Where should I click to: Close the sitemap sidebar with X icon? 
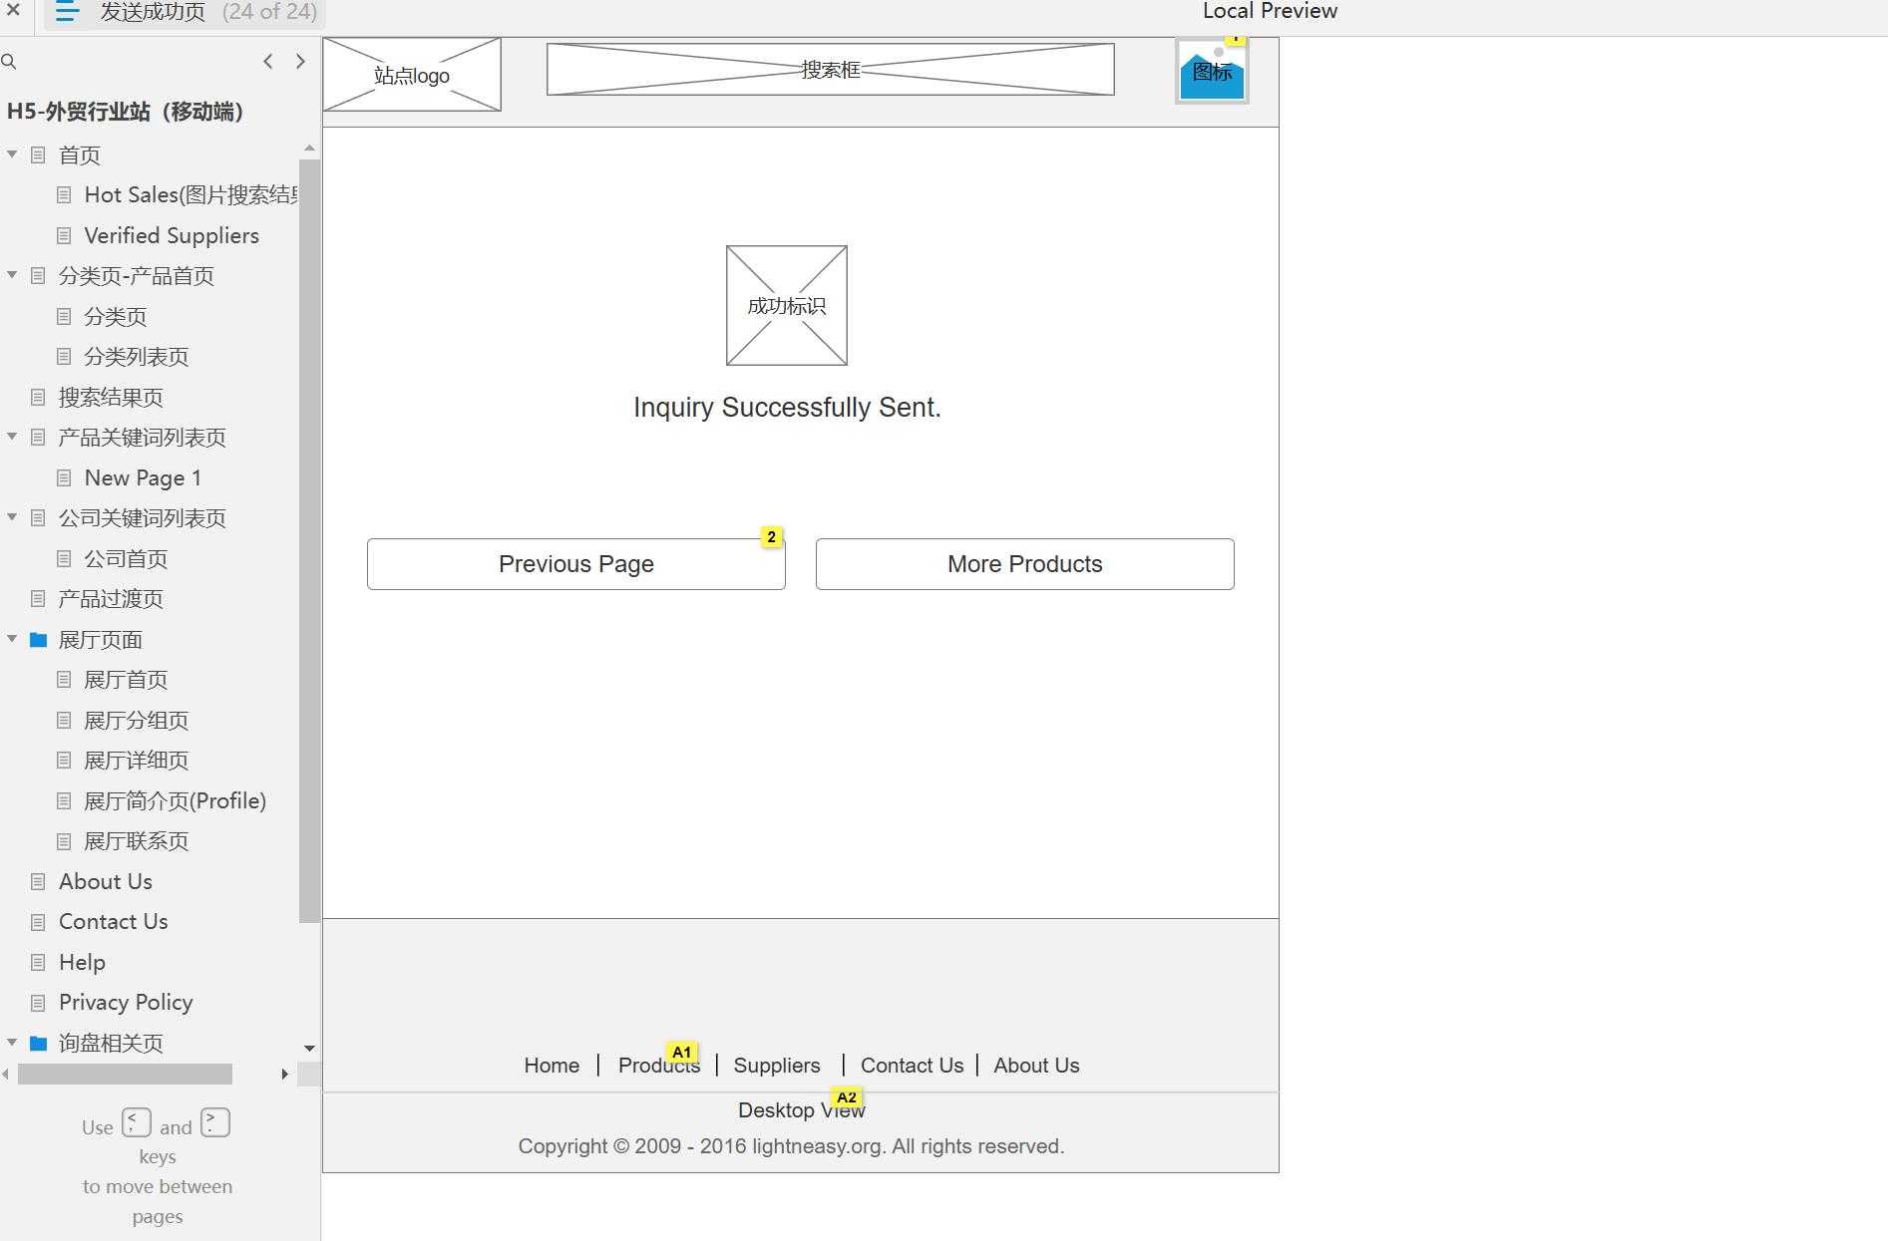pyautogui.click(x=14, y=11)
